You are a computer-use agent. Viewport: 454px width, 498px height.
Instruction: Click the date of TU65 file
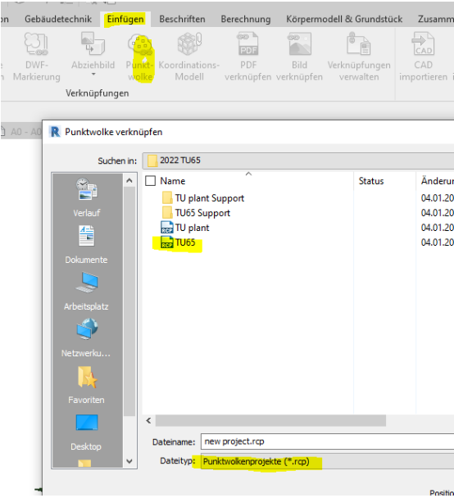click(x=437, y=242)
